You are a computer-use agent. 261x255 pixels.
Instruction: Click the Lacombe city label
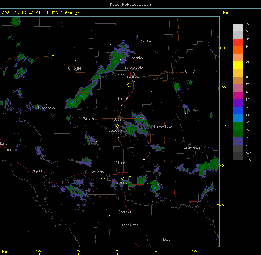pyautogui.click(x=136, y=58)
